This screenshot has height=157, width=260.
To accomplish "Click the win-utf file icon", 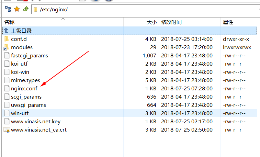I will pyautogui.click(x=7, y=113).
